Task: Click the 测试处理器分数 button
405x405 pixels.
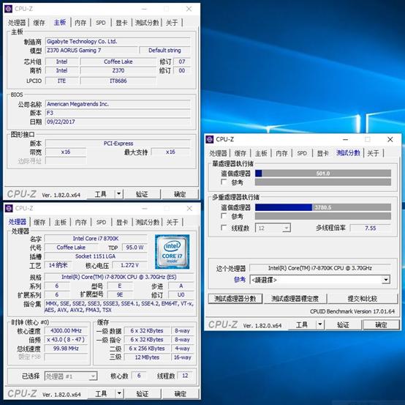Action: (x=235, y=299)
